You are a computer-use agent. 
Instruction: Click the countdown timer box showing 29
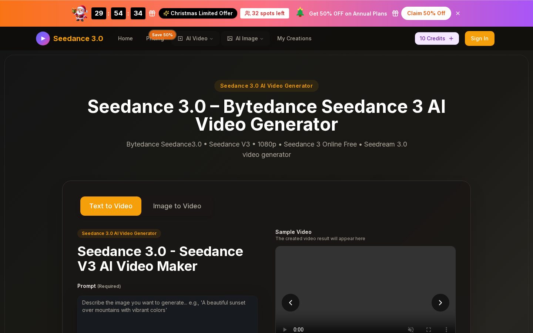click(x=99, y=13)
